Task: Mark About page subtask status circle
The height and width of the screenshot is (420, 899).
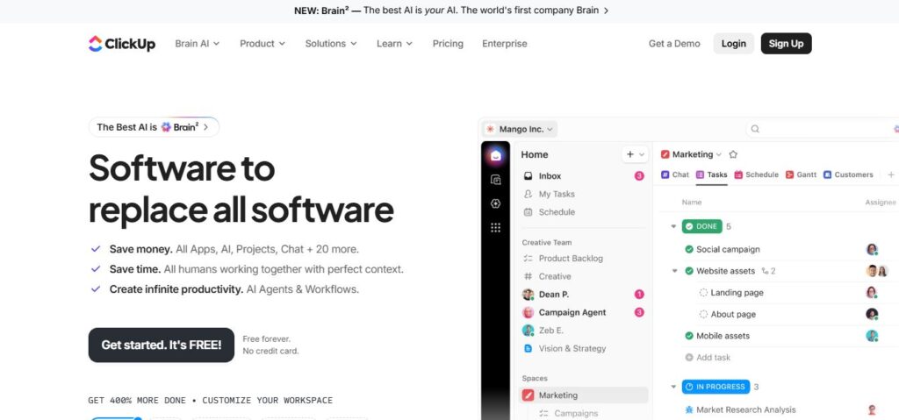Action: (703, 314)
